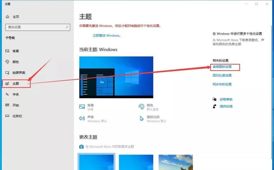Click the 字体 font icon in sidebar
274x170 pixels.
(x=7, y=94)
